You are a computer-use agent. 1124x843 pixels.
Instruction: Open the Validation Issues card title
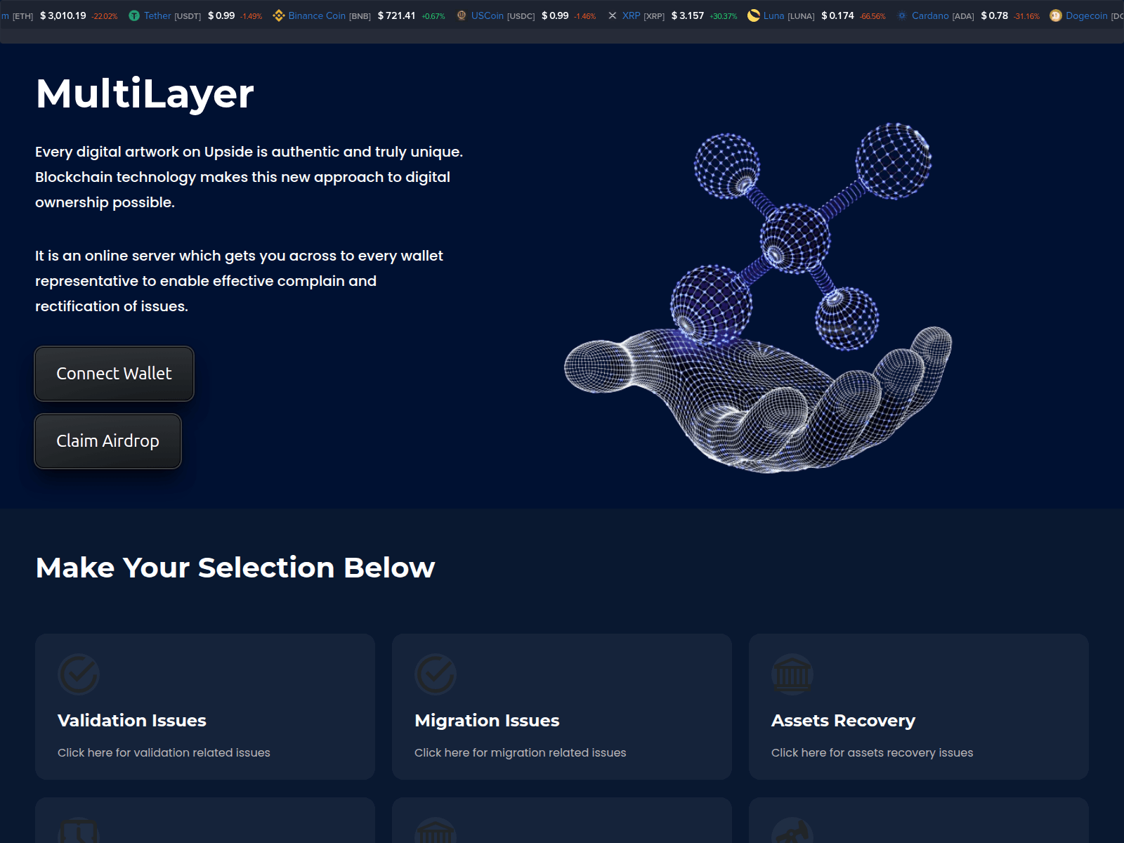pyautogui.click(x=132, y=721)
